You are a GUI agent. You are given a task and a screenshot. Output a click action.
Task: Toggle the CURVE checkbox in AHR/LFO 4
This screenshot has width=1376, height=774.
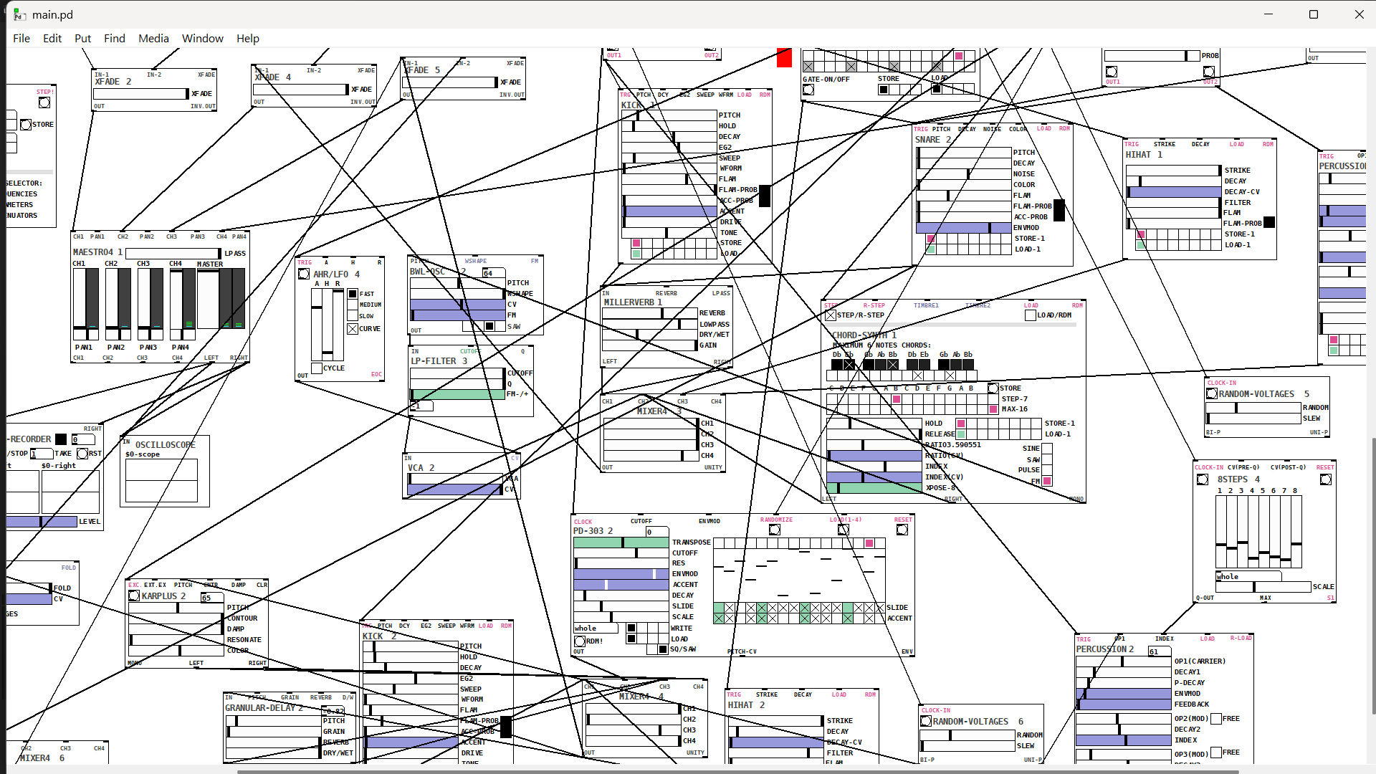pos(353,329)
